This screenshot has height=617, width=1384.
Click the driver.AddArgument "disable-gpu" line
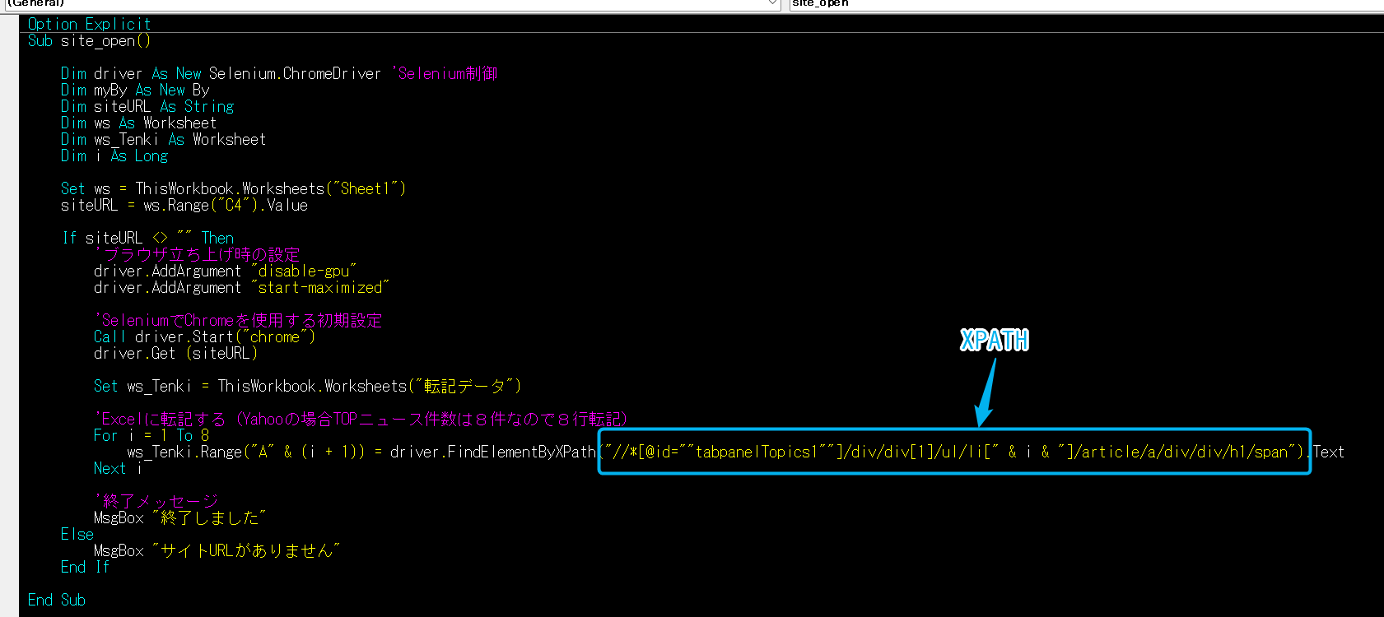click(x=225, y=271)
